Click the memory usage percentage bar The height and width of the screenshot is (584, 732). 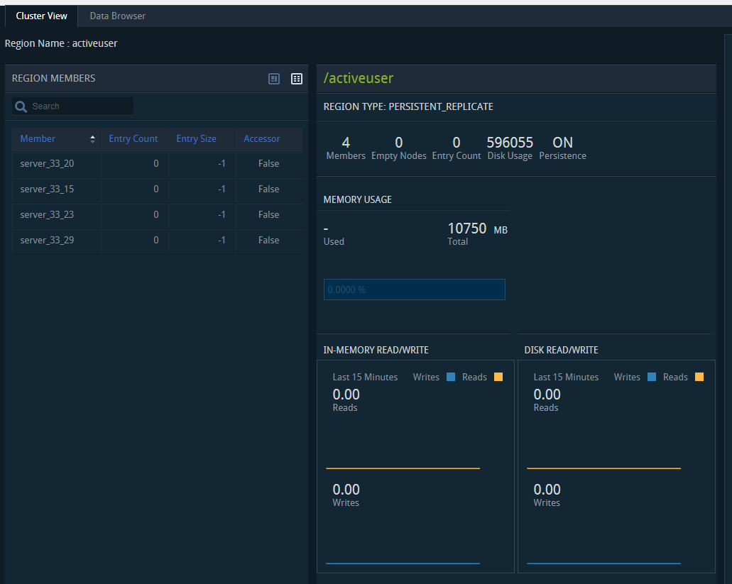(414, 290)
